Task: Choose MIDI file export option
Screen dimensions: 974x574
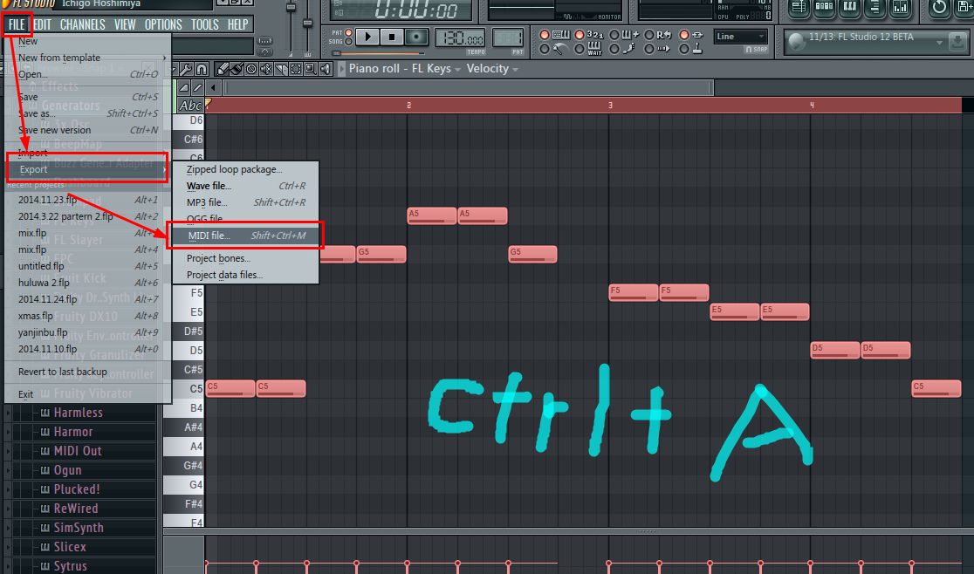Action: (x=245, y=236)
